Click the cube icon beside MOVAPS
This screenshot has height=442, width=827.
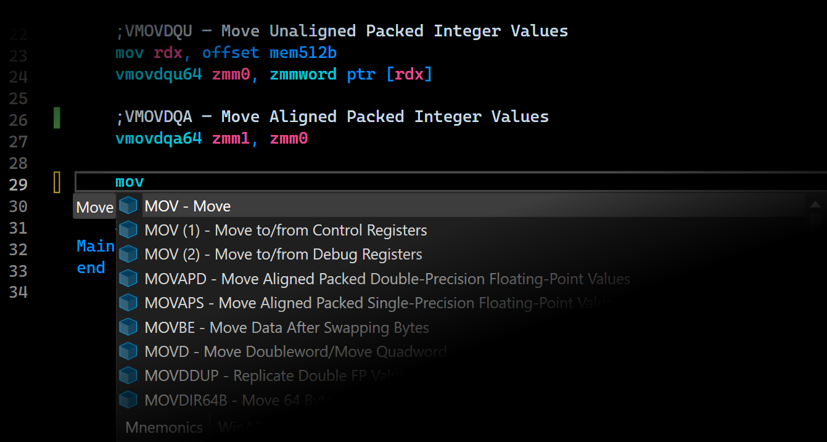(x=128, y=303)
